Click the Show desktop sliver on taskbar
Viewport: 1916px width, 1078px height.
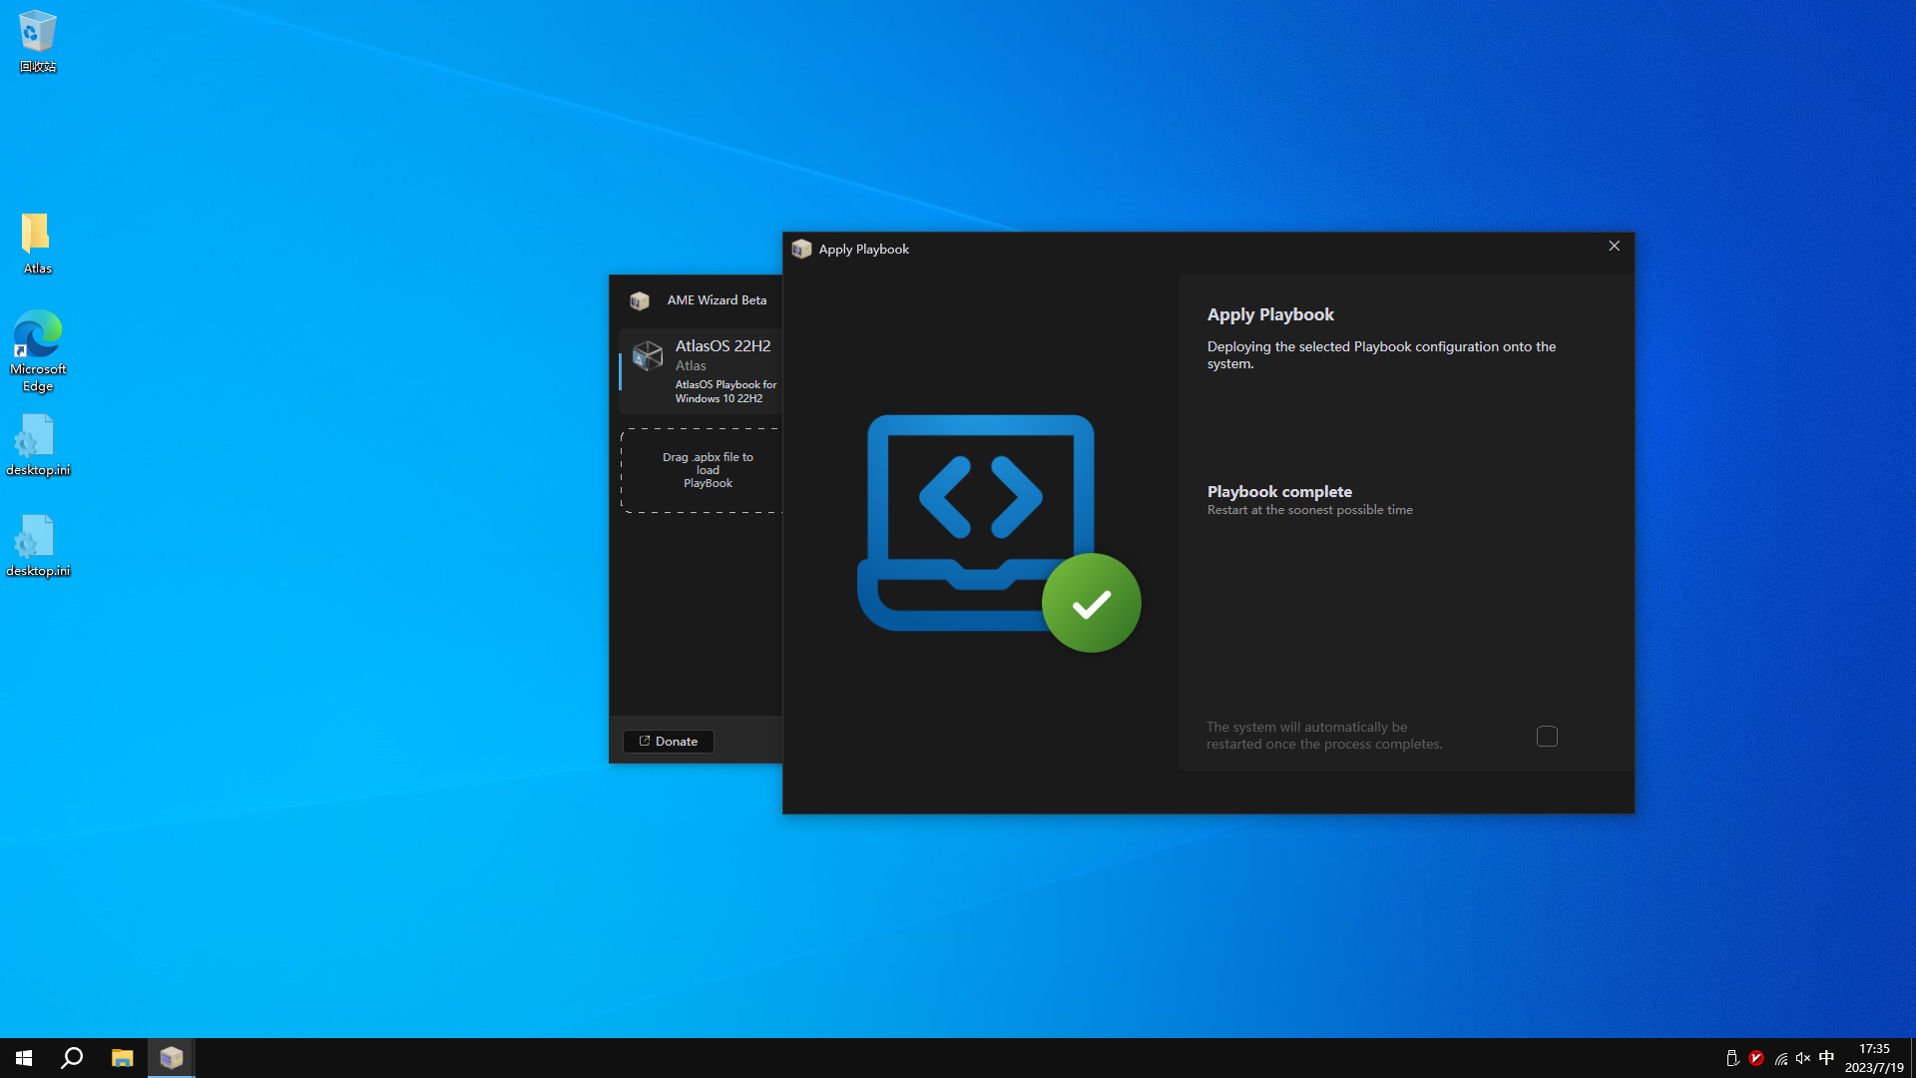(x=1912, y=1058)
